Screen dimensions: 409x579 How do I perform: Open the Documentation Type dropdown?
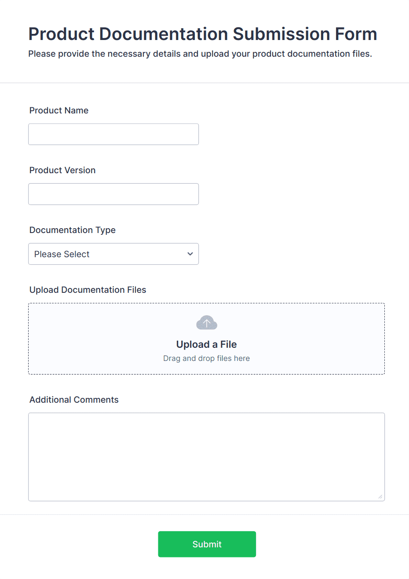click(x=113, y=254)
